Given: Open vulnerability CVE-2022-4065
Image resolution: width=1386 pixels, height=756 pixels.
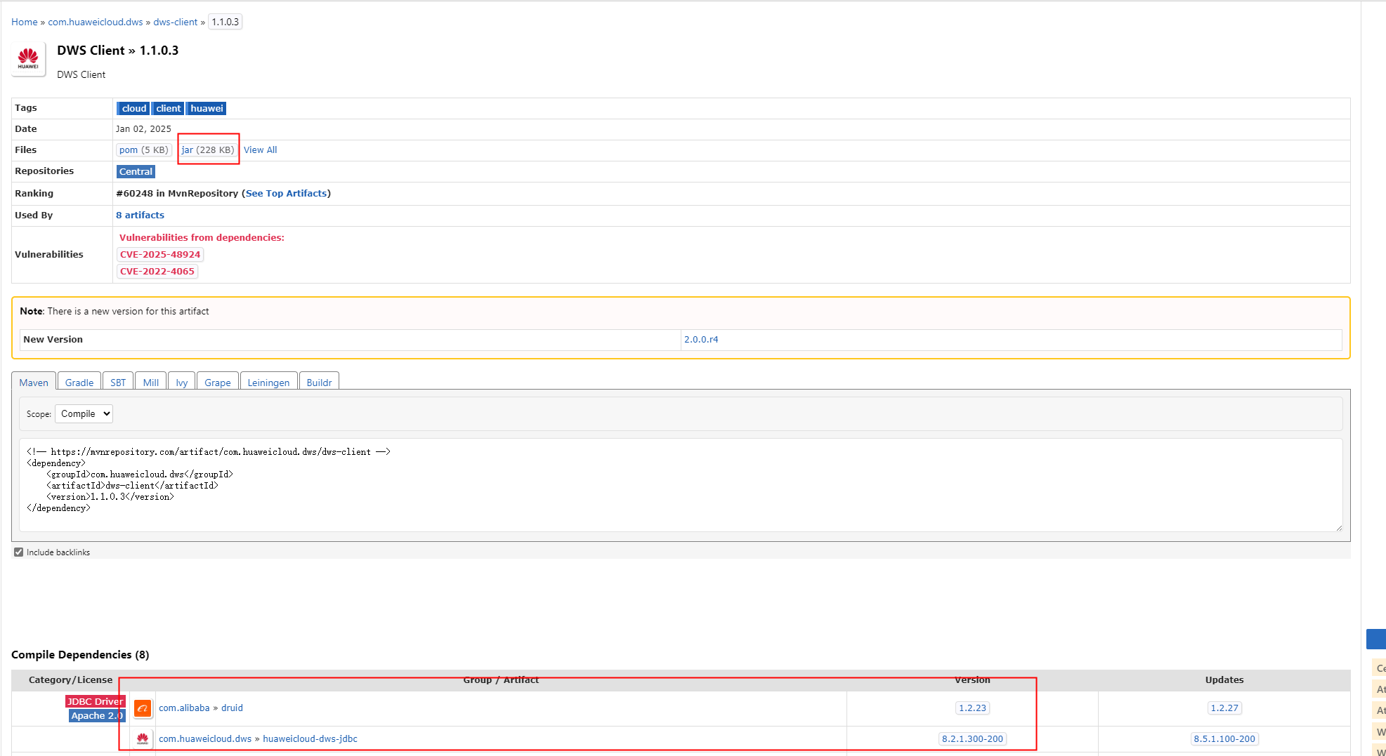Looking at the screenshot, I should [x=157, y=271].
